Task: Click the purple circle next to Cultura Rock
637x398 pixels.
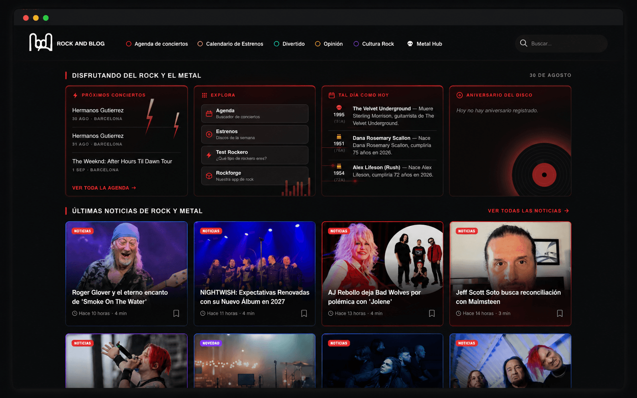Action: coord(356,44)
